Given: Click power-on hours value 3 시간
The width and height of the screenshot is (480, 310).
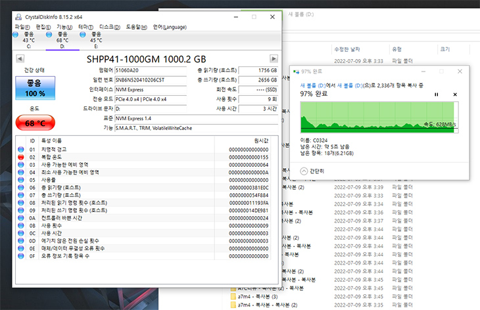Looking at the screenshot, I should 258,108.
